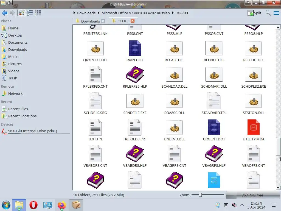The width and height of the screenshot is (281, 211).
Task: Navigate to Microsoft Office 97 folder breadcrumb
Action: (x=136, y=13)
